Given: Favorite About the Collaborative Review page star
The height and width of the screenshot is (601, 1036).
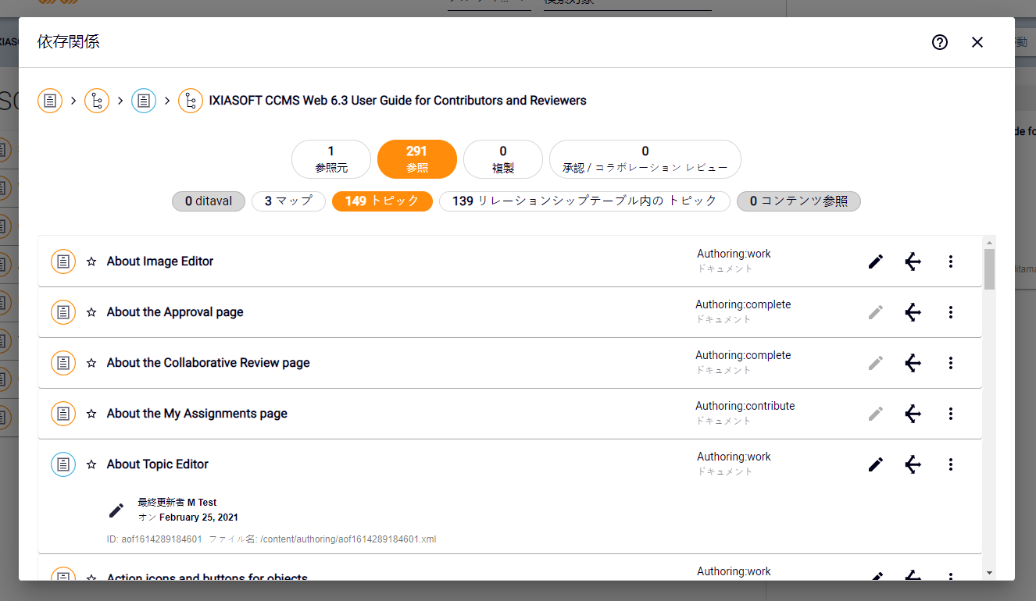Looking at the screenshot, I should (91, 363).
